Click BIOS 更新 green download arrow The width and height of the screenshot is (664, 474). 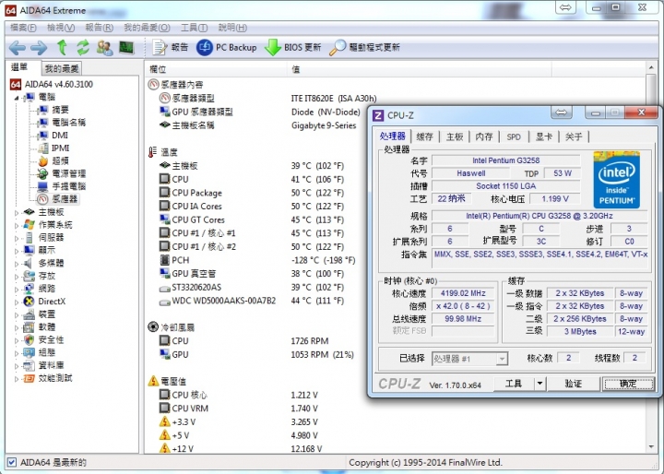(x=292, y=47)
